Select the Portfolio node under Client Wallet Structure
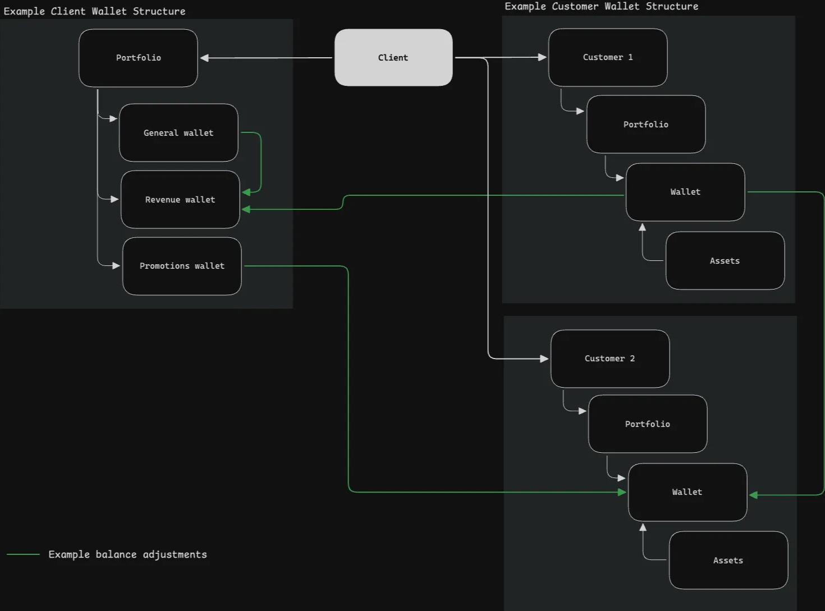 (138, 58)
